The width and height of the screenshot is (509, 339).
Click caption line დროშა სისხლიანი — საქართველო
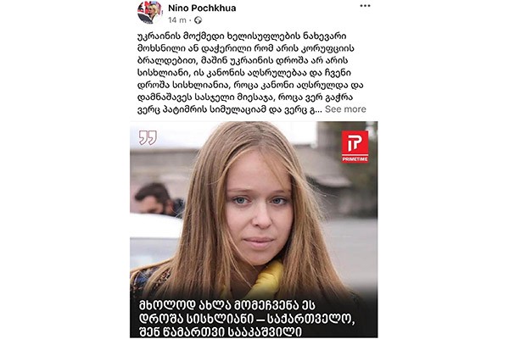(247, 319)
